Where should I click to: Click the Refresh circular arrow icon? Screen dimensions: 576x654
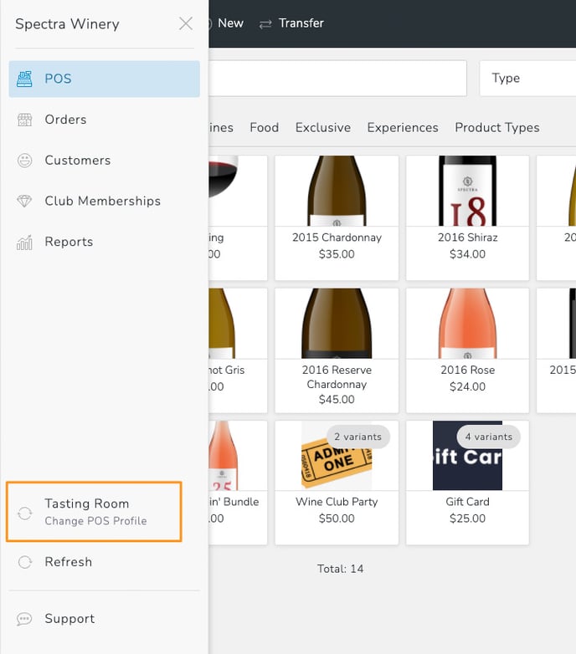24,562
